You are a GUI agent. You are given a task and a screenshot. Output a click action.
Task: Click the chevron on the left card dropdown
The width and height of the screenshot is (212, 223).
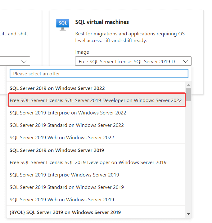[x=24, y=61]
